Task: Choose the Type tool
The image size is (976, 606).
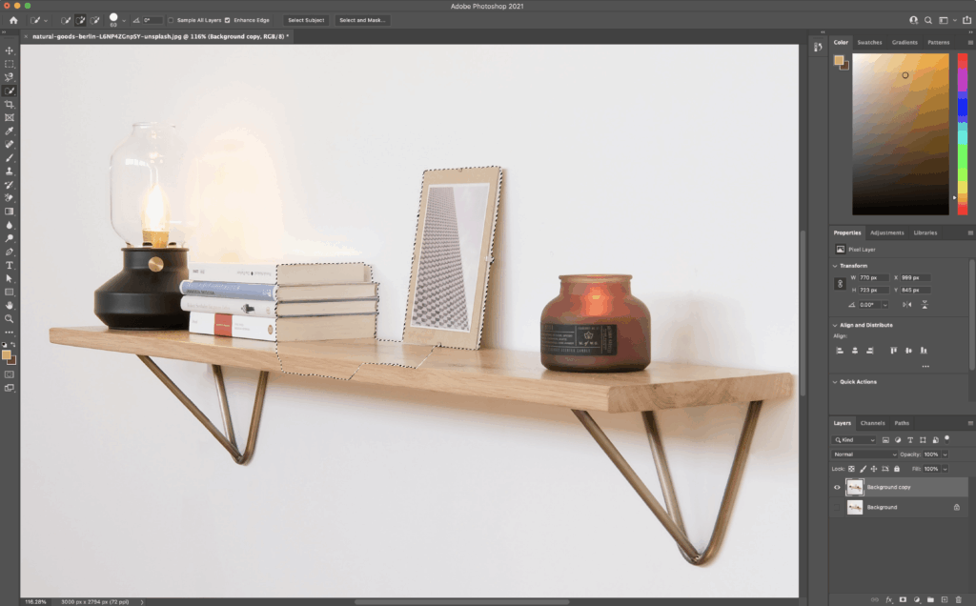Action: 10,265
